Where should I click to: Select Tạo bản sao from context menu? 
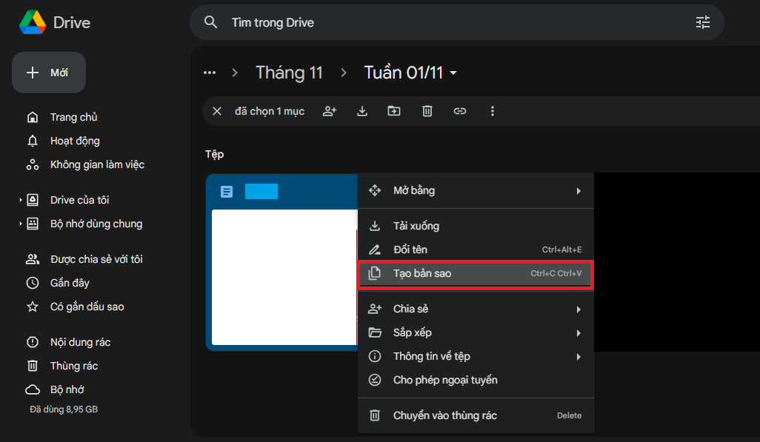[x=476, y=273]
